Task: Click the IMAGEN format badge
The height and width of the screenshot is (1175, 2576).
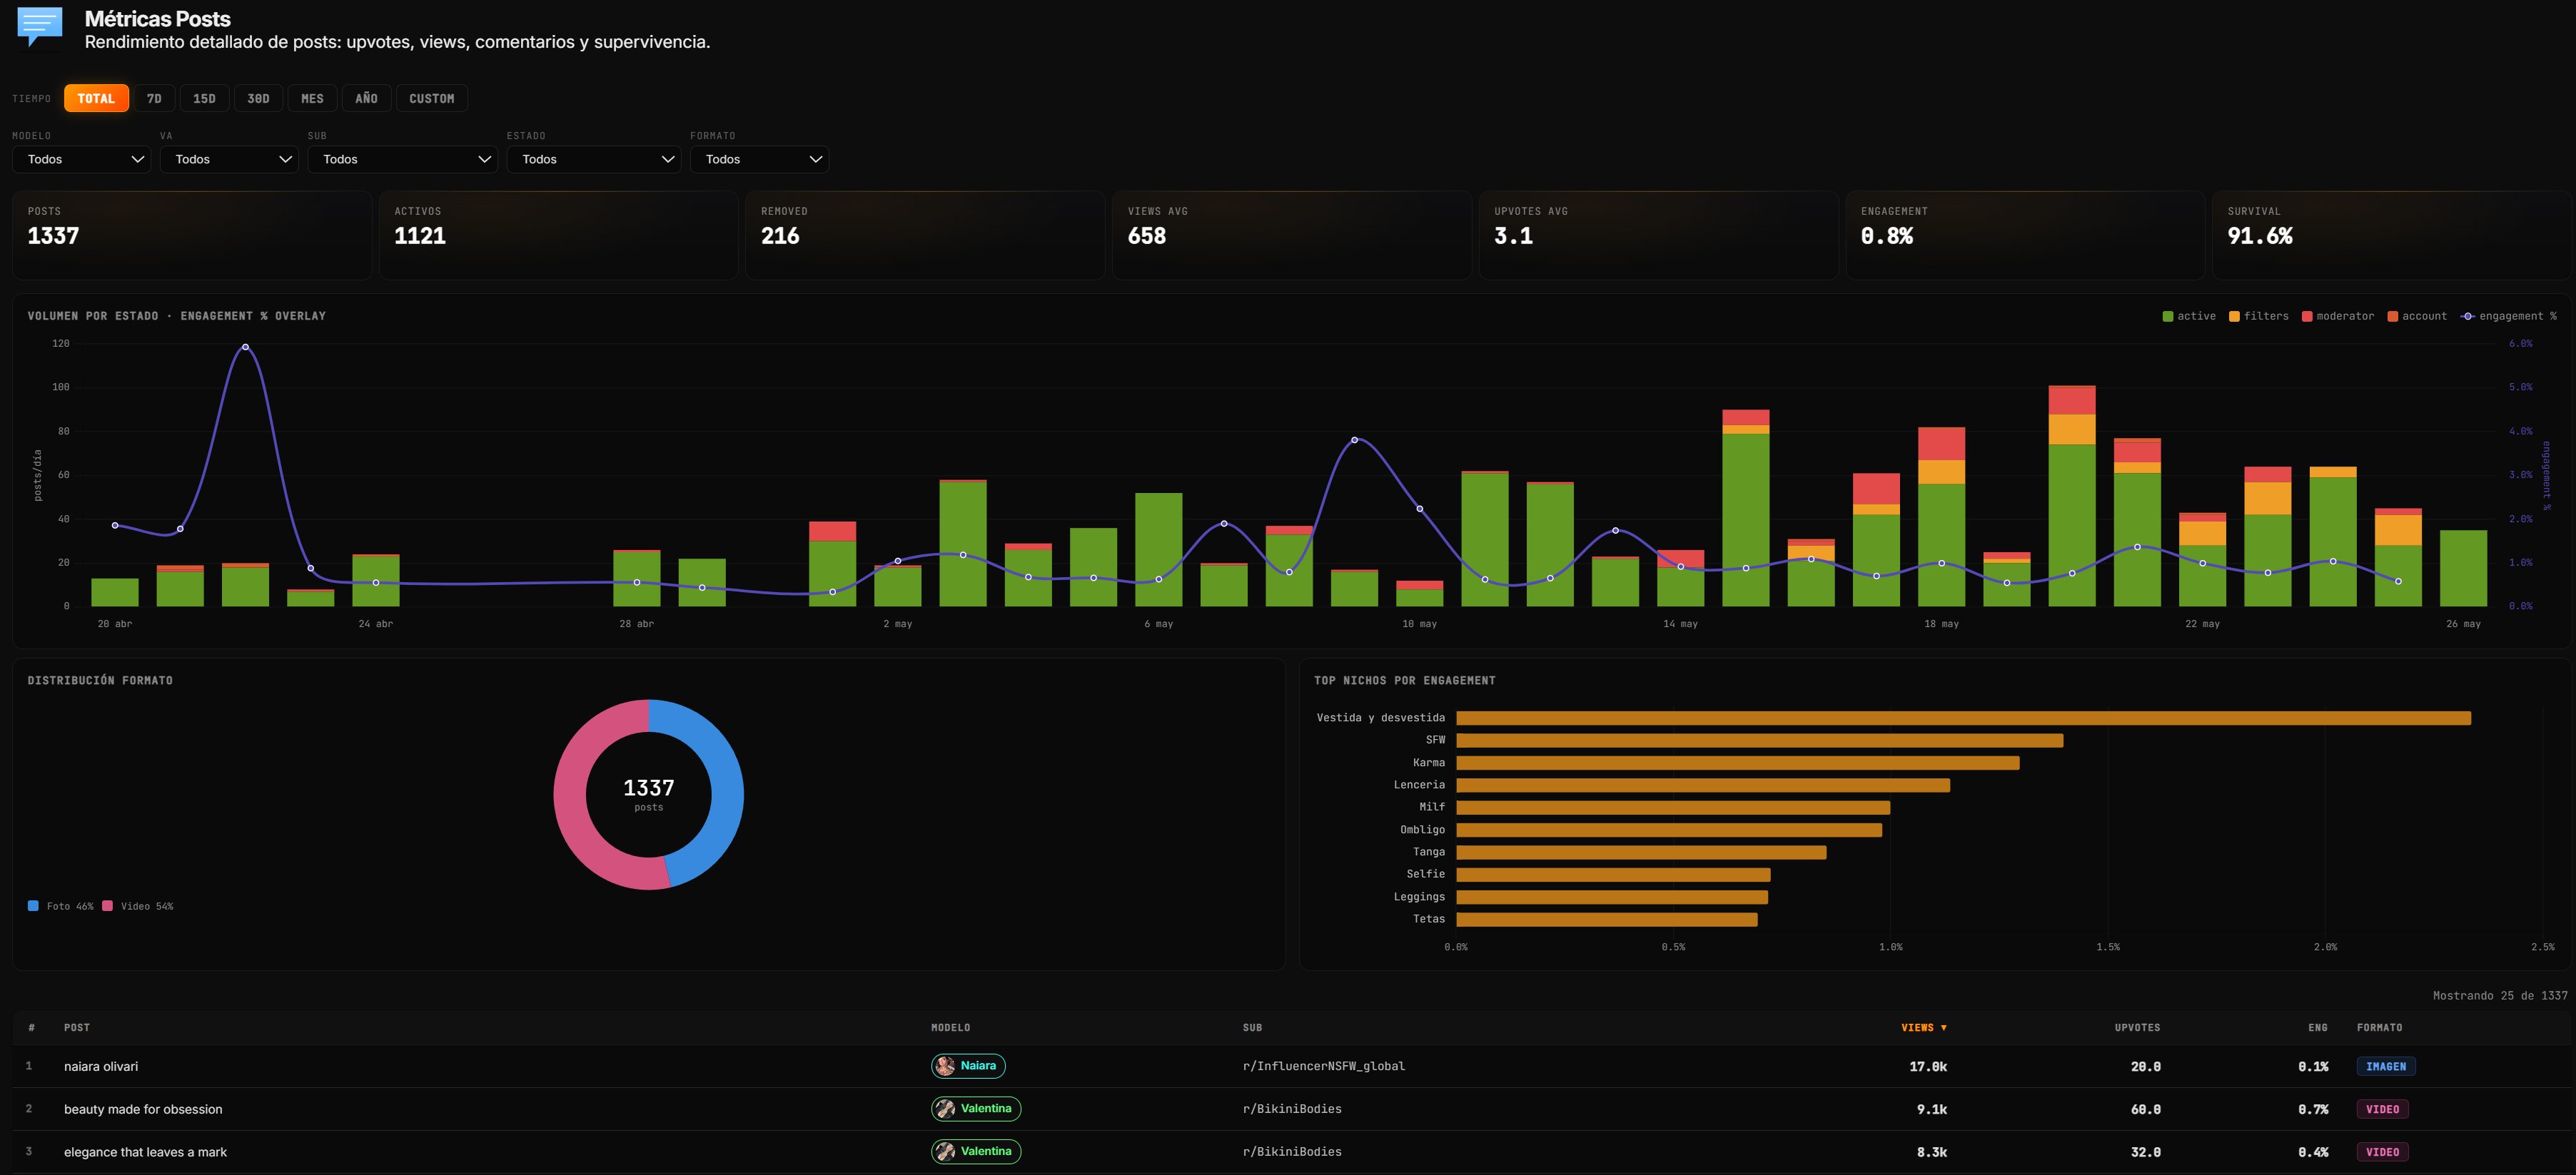Action: point(2386,1066)
